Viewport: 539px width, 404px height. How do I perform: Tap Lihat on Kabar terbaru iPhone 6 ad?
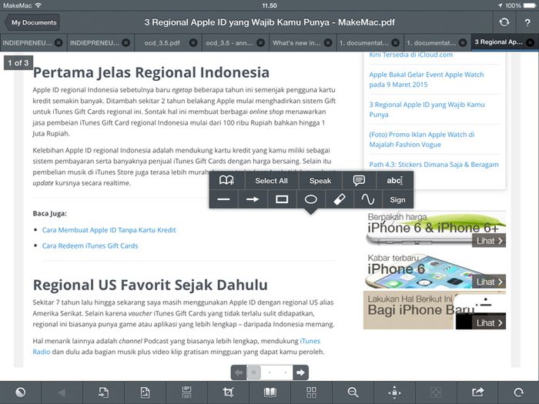pos(489,282)
